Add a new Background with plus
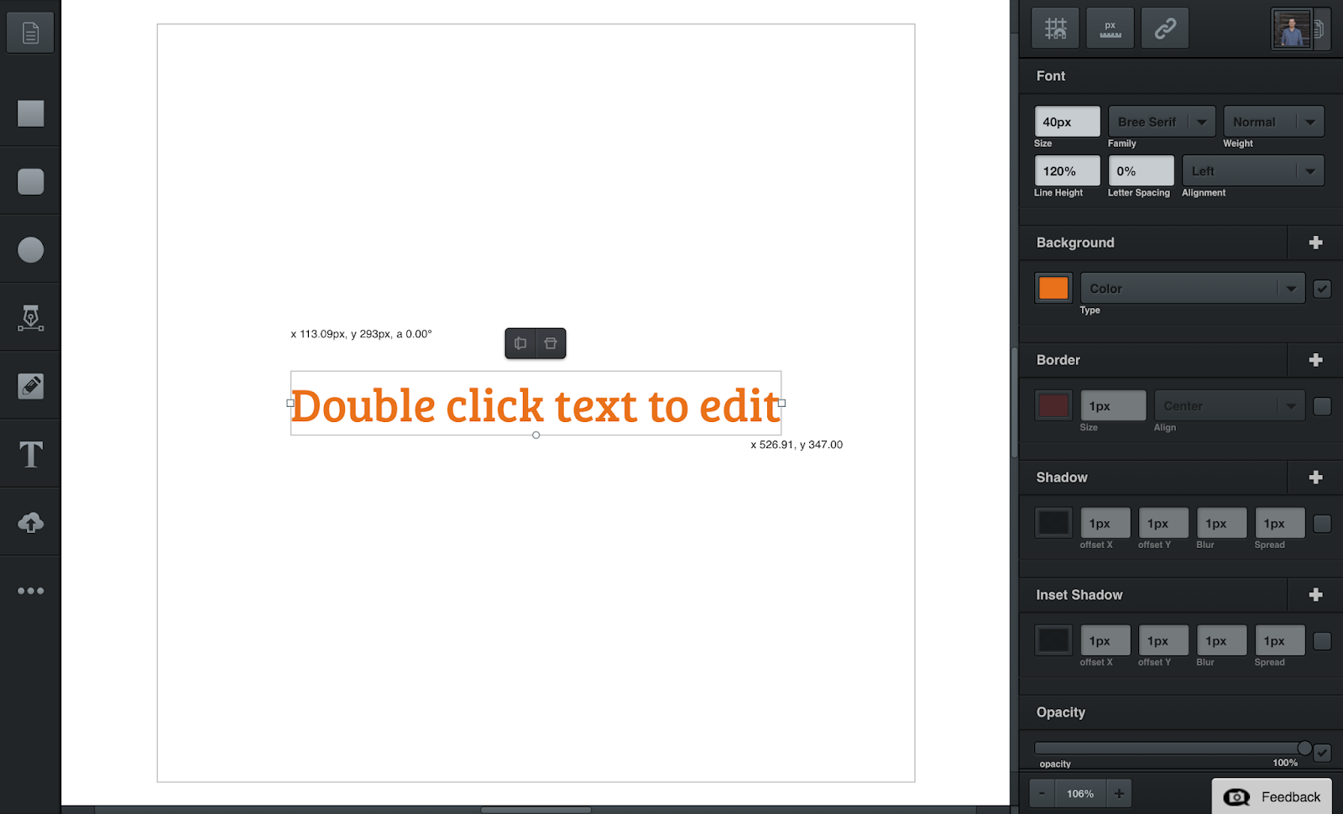 tap(1315, 243)
